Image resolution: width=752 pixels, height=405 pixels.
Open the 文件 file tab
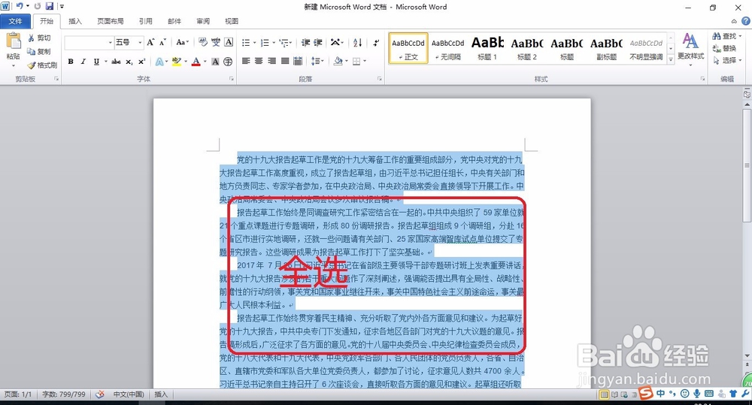(15, 21)
